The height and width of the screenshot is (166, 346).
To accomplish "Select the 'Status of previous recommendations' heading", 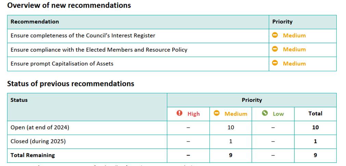I will click(71, 84).
